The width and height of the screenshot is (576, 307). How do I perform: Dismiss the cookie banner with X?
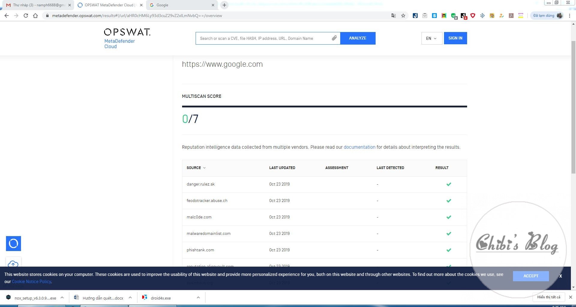click(x=560, y=276)
